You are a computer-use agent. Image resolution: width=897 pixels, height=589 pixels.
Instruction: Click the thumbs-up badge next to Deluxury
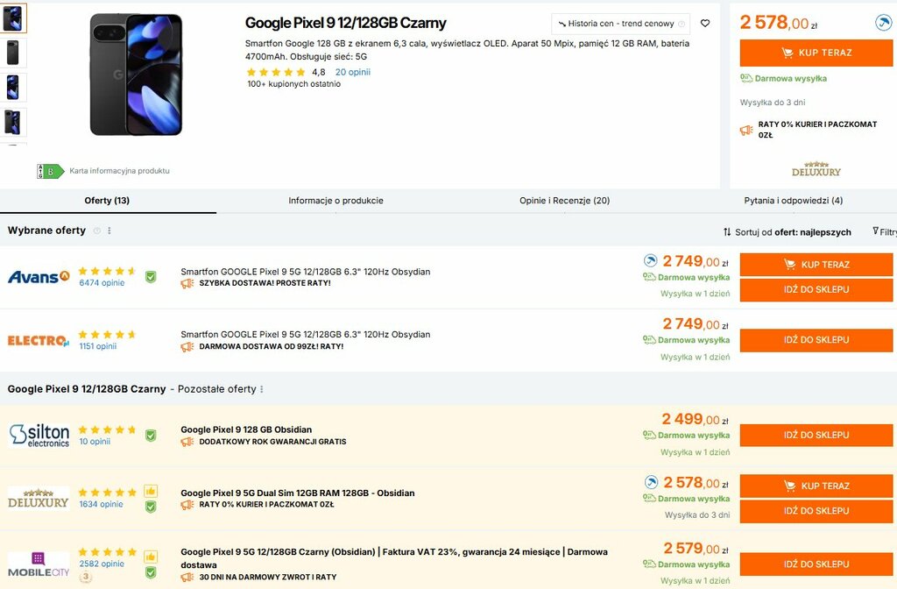(x=151, y=491)
